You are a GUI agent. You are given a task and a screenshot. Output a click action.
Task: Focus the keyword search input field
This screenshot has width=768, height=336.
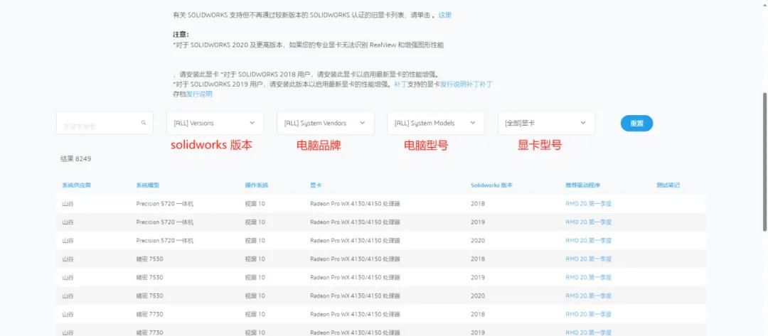(x=96, y=124)
